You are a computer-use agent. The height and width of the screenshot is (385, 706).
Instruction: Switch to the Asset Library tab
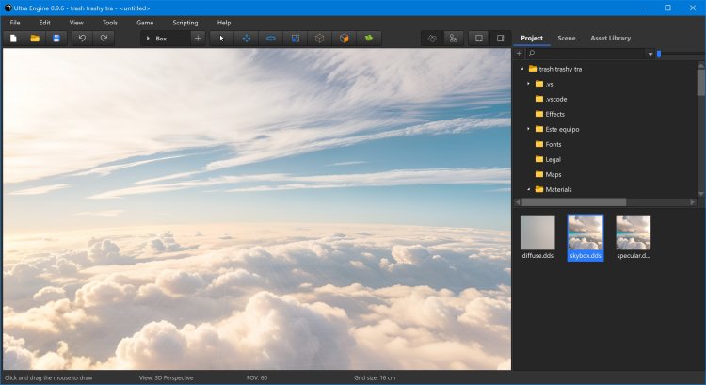coord(610,38)
